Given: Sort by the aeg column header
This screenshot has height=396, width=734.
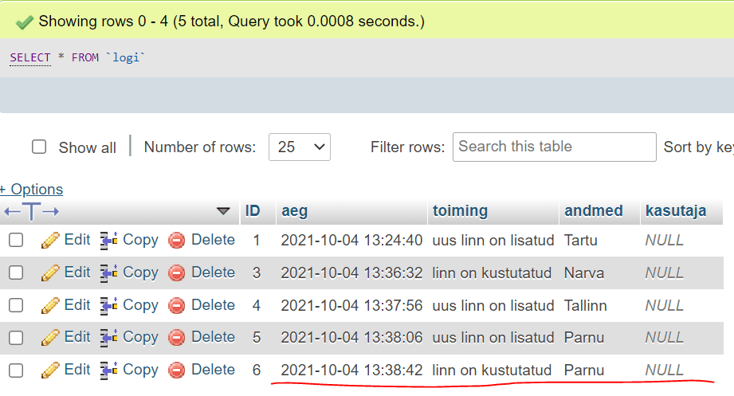Looking at the screenshot, I should point(294,211).
